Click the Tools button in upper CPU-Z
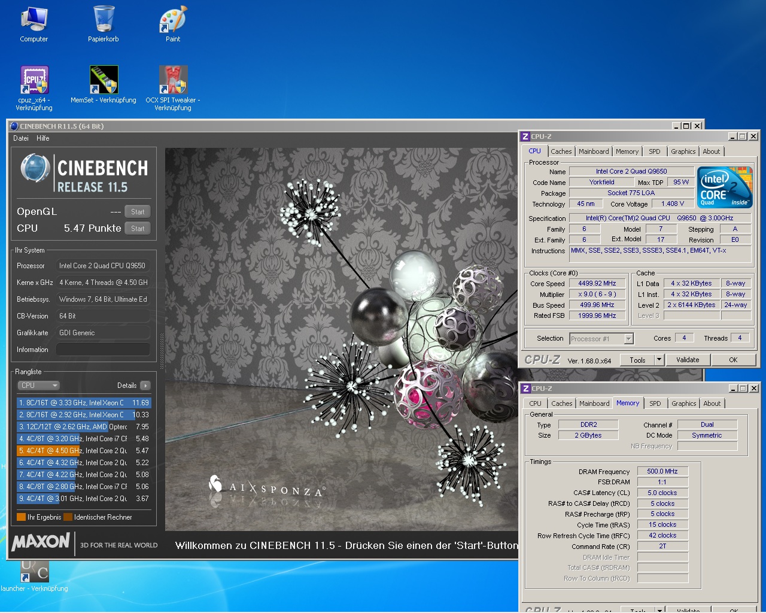766x613 pixels. click(x=638, y=360)
